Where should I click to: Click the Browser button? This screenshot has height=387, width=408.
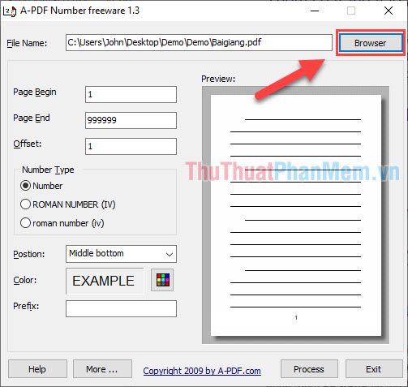click(371, 43)
